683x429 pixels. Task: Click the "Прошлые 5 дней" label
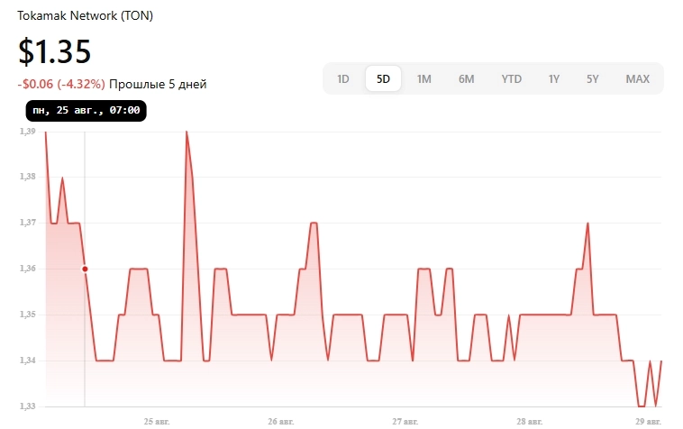pyautogui.click(x=158, y=85)
